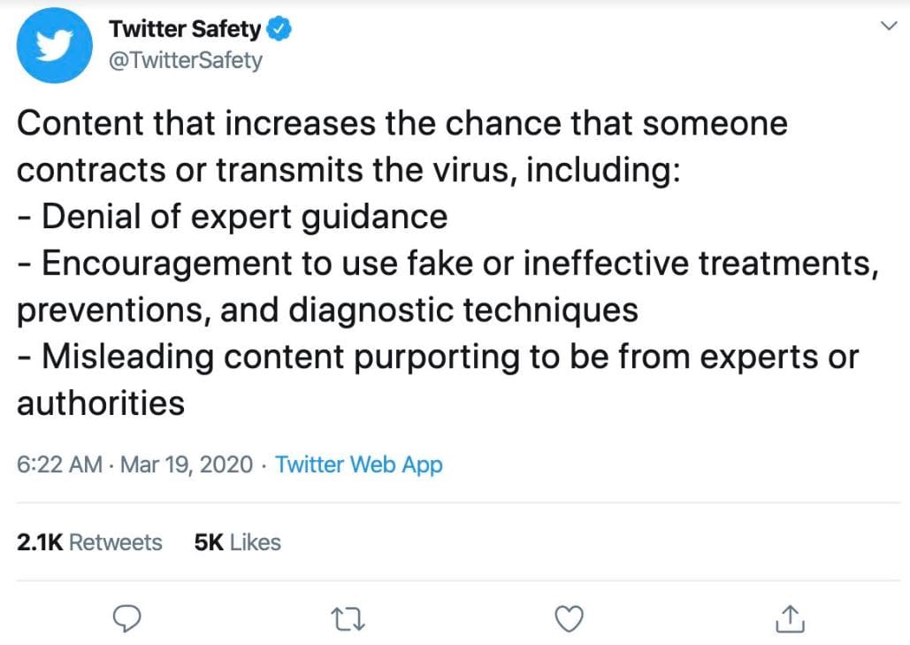This screenshot has width=910, height=645.
Task: Open the share tweet icon
Action: click(791, 618)
